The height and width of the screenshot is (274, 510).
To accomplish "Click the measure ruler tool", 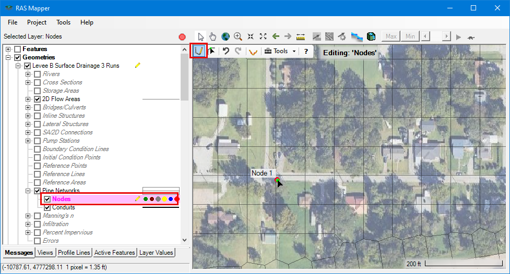I will point(300,36).
